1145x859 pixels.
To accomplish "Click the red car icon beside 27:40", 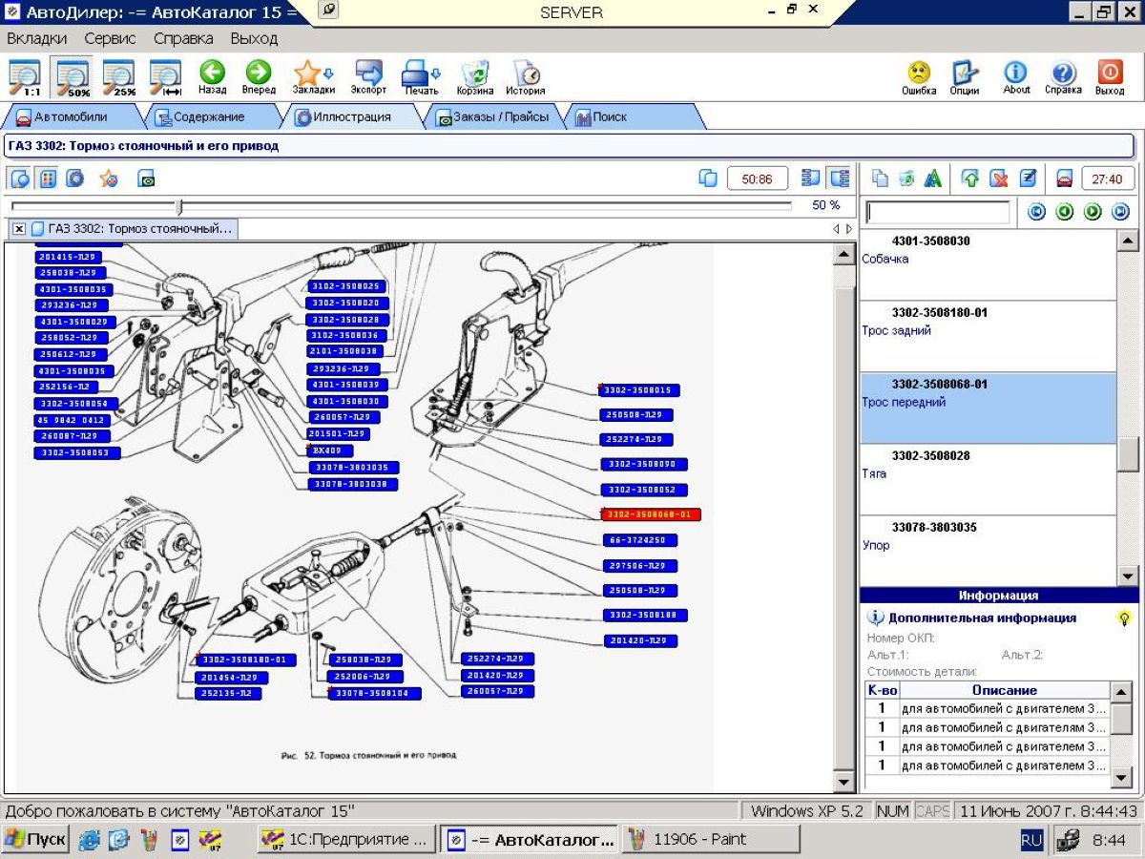I will point(1065,178).
